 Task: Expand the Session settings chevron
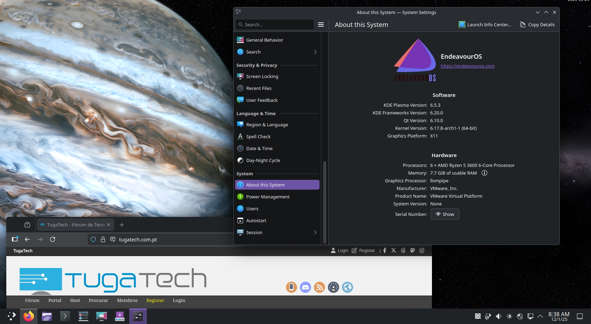[x=315, y=232]
